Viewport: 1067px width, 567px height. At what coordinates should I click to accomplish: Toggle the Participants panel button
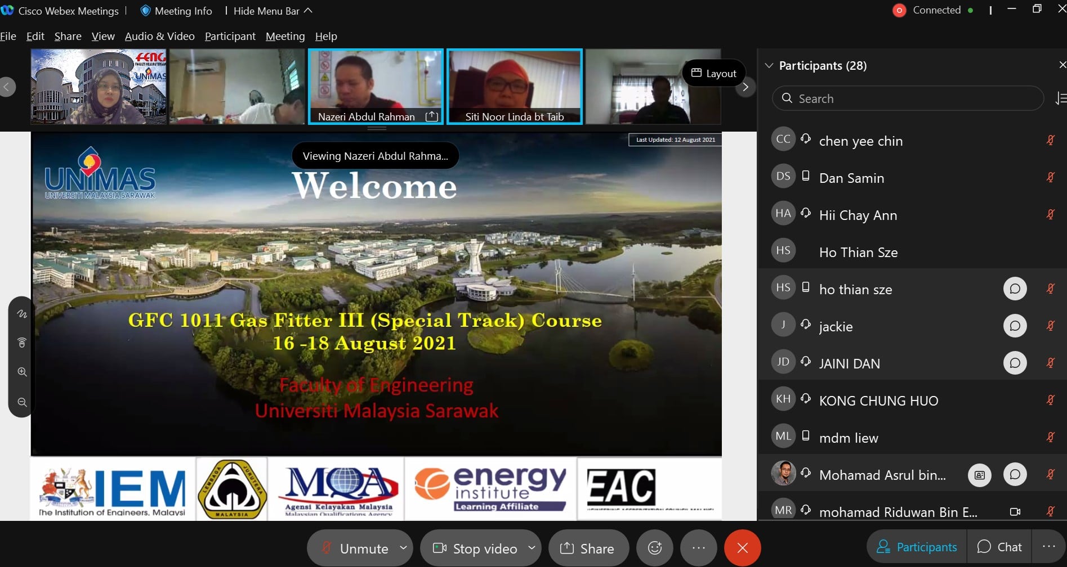(917, 547)
